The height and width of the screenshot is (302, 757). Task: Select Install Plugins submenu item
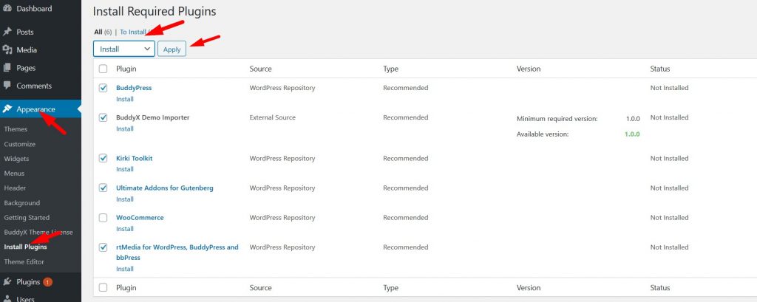tap(26, 247)
